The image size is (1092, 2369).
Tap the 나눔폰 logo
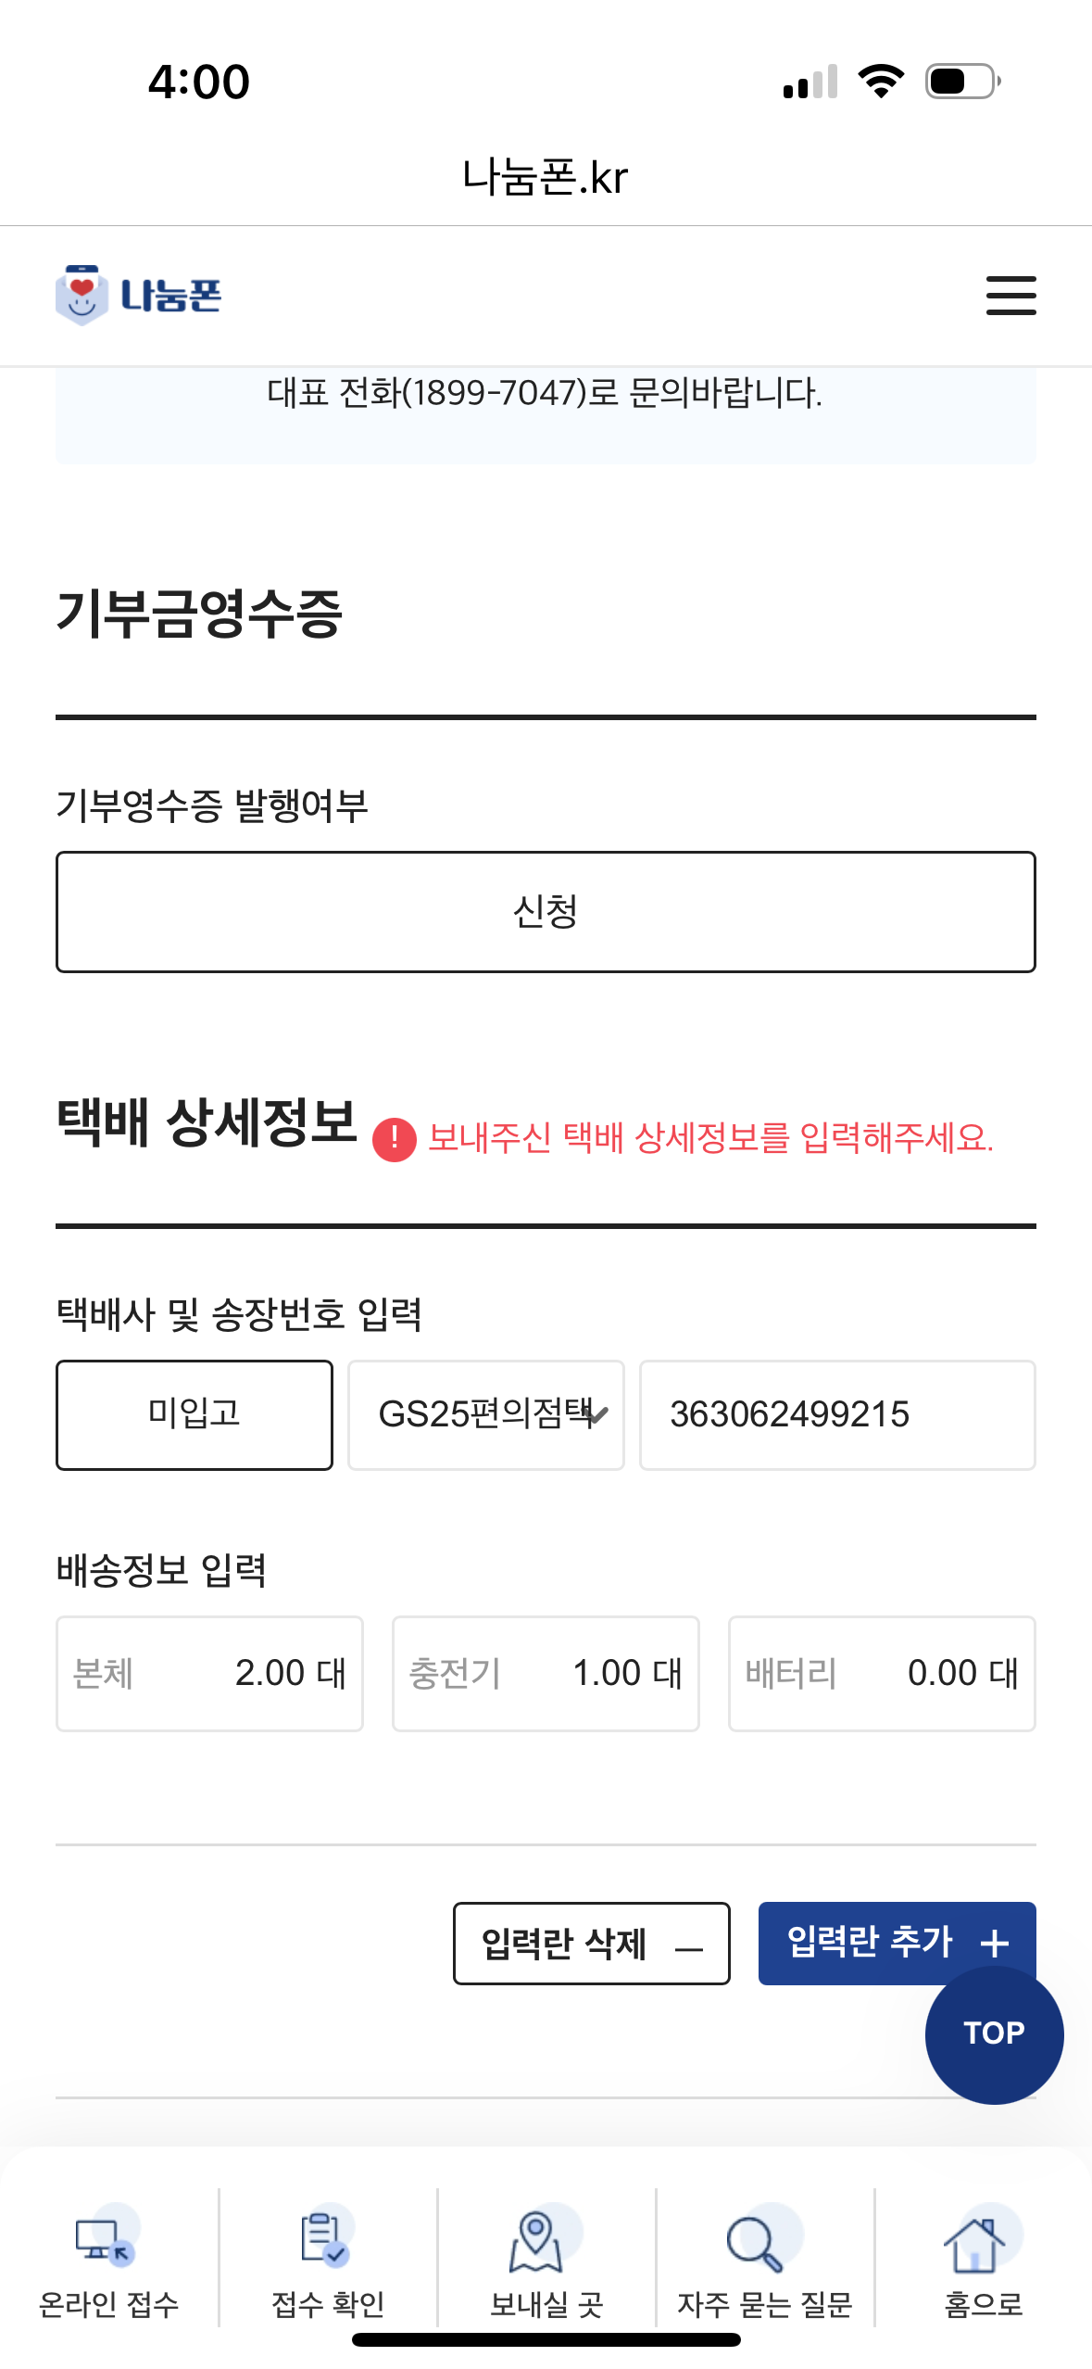click(139, 296)
